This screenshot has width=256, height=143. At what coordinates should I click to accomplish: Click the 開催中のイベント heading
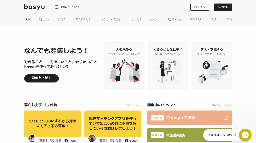[162, 105]
